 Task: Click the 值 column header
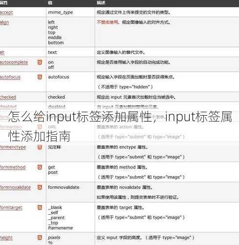click(50, 3)
